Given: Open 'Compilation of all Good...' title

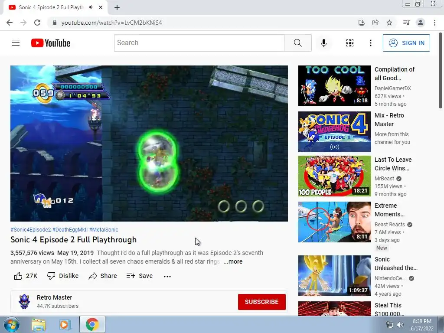Looking at the screenshot, I should (395, 74).
